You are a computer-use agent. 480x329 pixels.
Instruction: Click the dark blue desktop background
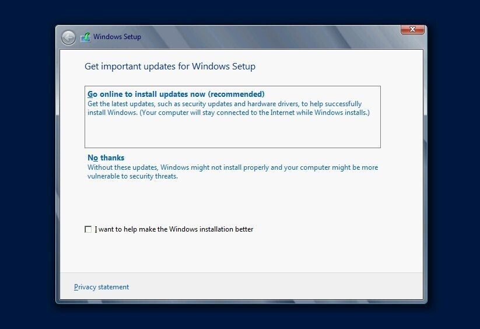point(27,165)
